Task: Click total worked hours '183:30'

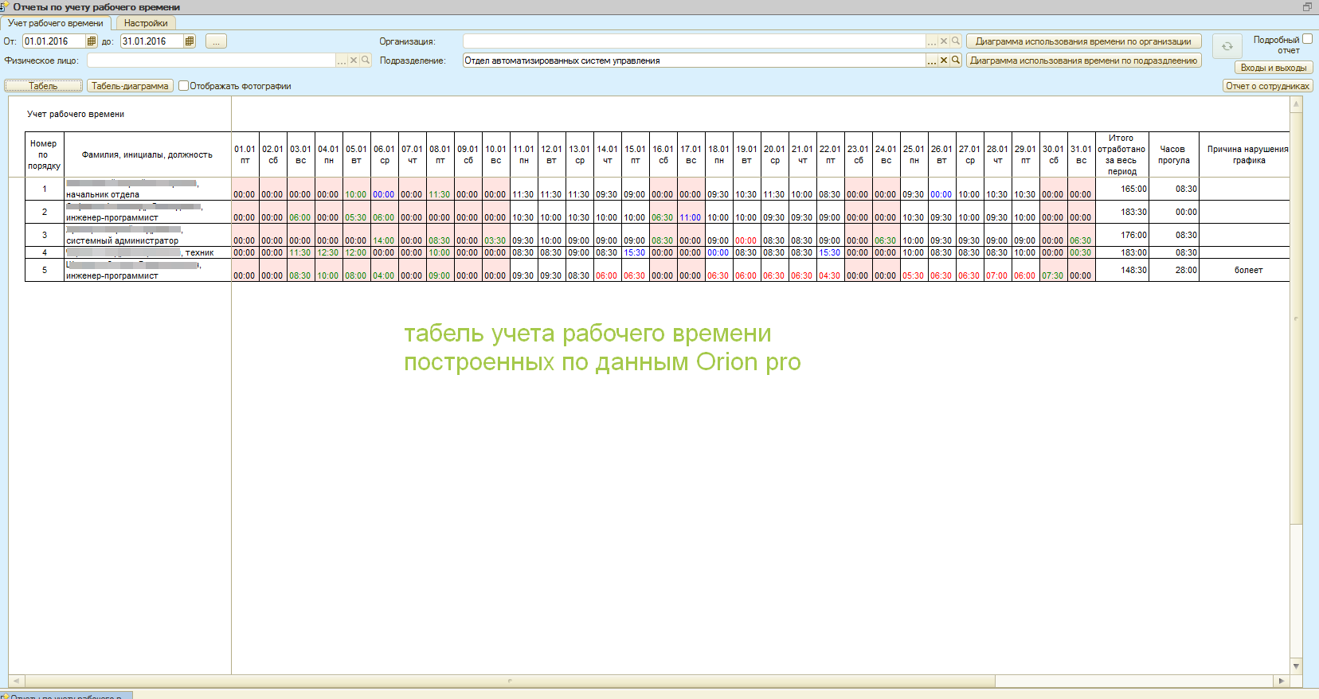Action: [x=1121, y=212]
